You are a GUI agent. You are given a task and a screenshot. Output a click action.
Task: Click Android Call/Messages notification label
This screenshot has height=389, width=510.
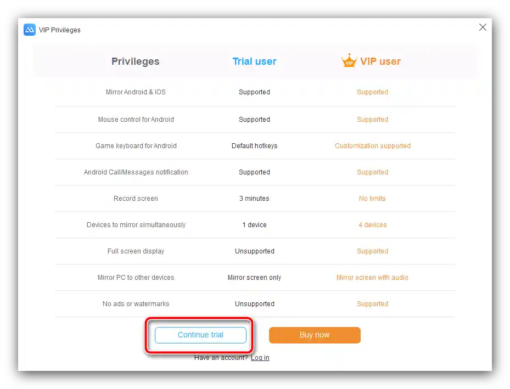click(136, 172)
